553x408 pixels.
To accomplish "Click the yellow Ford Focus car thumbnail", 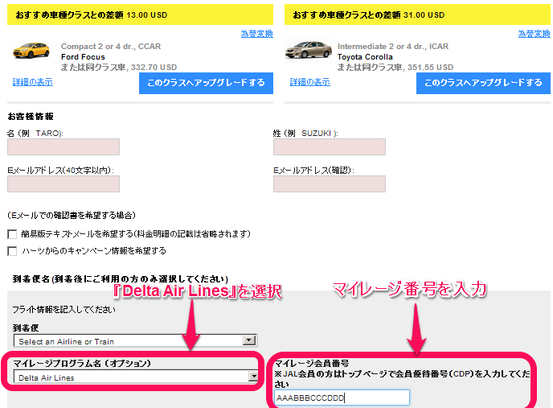I will click(x=31, y=50).
